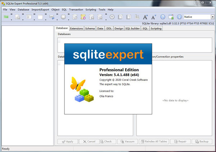Switch to the Extensions tab
Viewport: 216px width, 152px height.
[x=76, y=28]
